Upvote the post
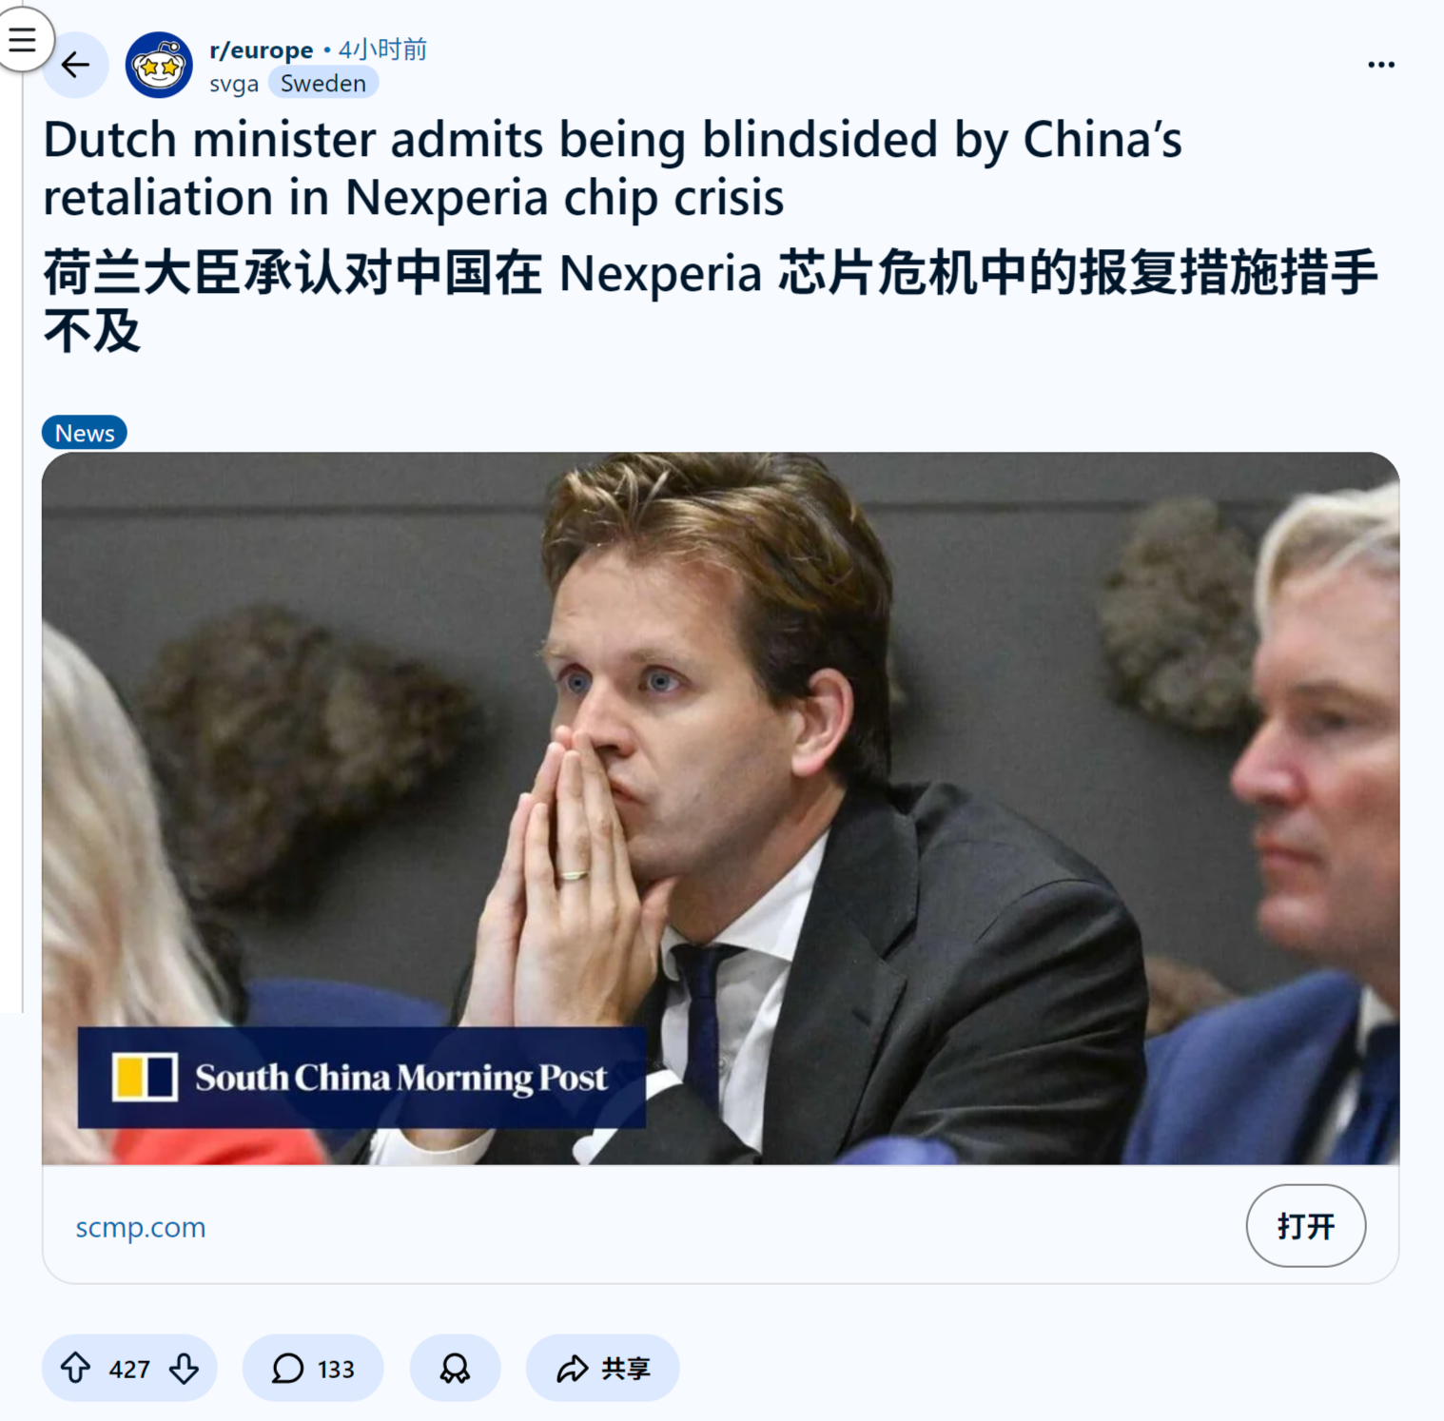 (76, 1368)
